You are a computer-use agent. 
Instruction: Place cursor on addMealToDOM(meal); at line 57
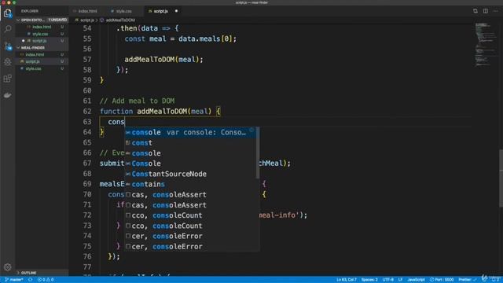[163, 60]
